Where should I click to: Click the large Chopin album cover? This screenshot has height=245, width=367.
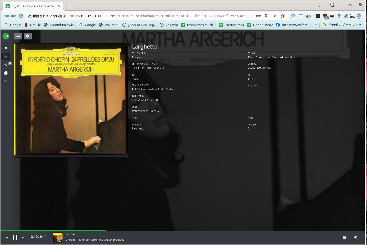coord(71,100)
